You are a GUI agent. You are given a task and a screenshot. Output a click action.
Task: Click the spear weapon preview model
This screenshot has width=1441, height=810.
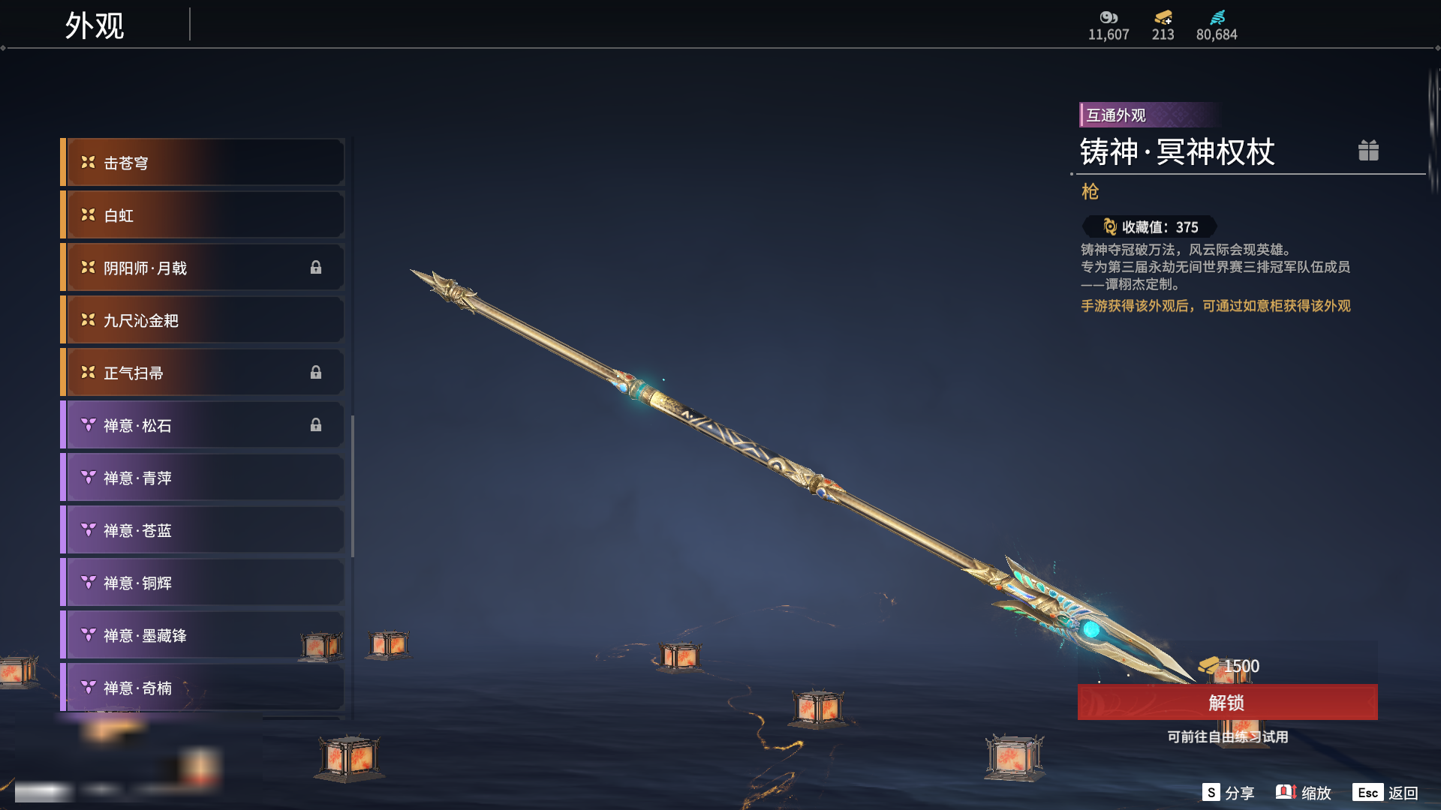803,477
